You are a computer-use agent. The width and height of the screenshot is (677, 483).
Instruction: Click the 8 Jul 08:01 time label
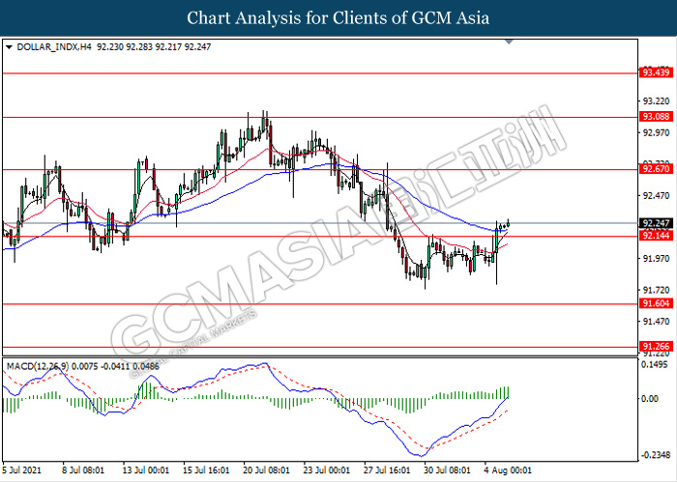[x=82, y=469]
